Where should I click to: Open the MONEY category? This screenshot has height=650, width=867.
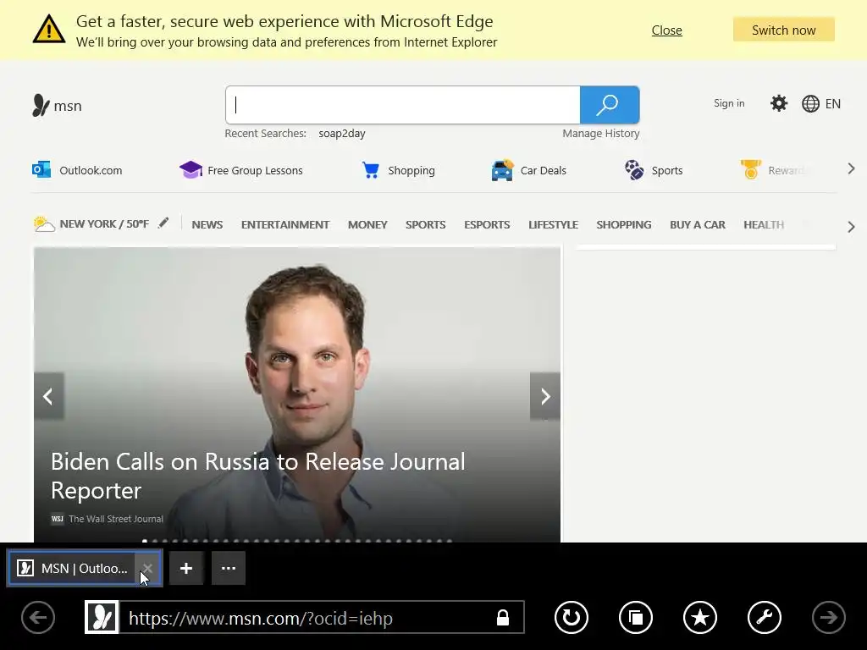(x=367, y=224)
